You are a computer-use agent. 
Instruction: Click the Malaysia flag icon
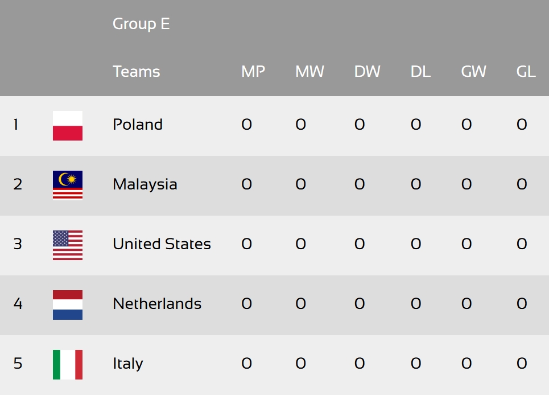pos(68,185)
